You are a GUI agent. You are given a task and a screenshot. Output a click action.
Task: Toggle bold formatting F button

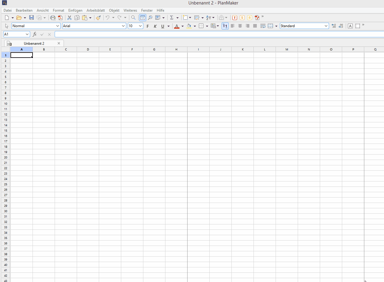point(148,26)
